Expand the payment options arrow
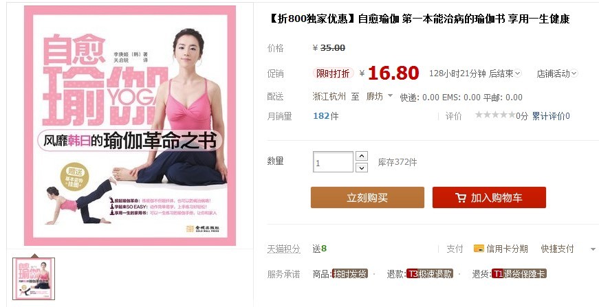Viewport: 599px width, 307px height. tap(593, 249)
